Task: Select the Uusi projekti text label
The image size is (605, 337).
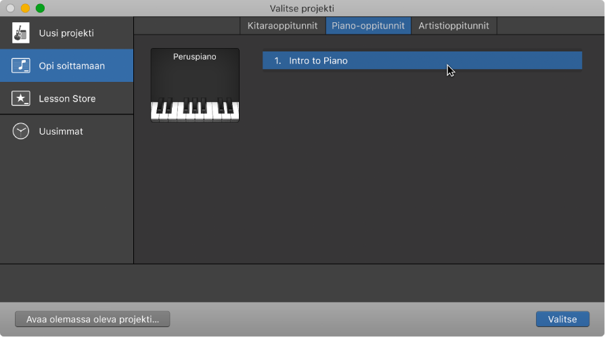Action: (x=66, y=33)
